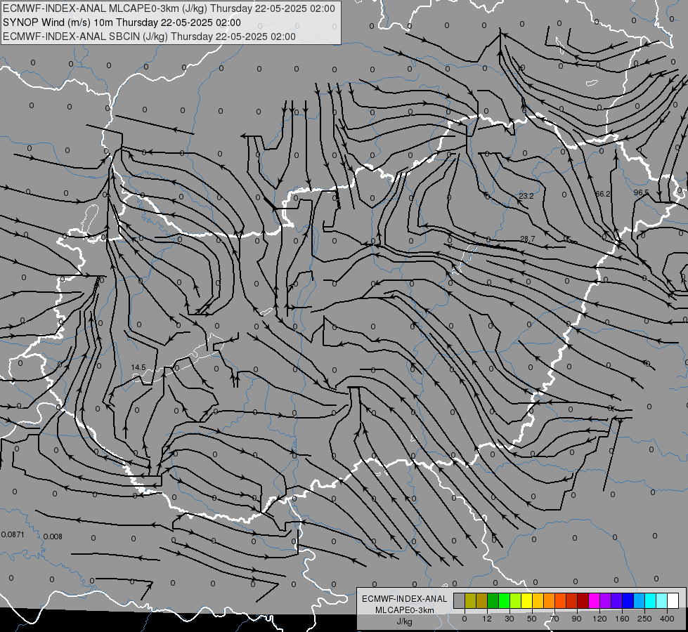Click the pure blue legend swatch
Screen dimensions: 688x632
click(x=628, y=600)
